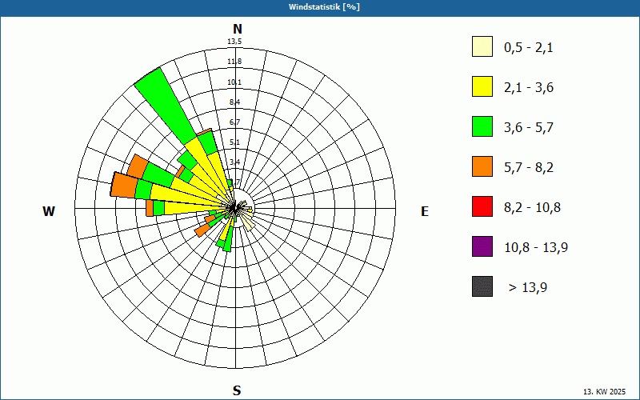Click the pale yellow south-east wind bar
Viewport: 640px width, 400px height.
247,223
